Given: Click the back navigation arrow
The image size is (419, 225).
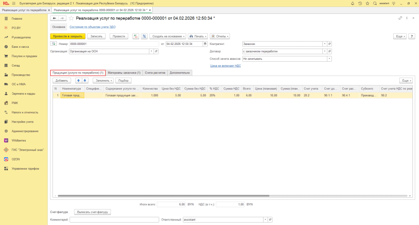Looking at the screenshot, I should coord(54,18).
